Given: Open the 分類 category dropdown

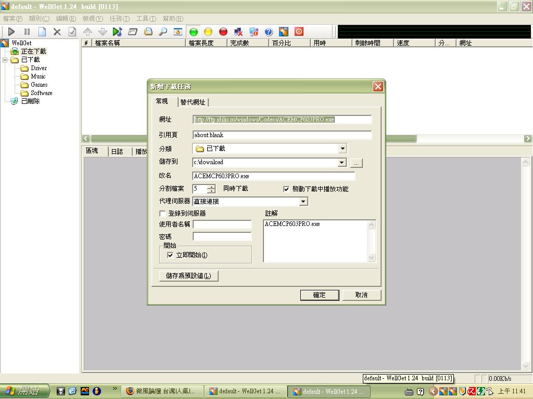Looking at the screenshot, I should 342,149.
